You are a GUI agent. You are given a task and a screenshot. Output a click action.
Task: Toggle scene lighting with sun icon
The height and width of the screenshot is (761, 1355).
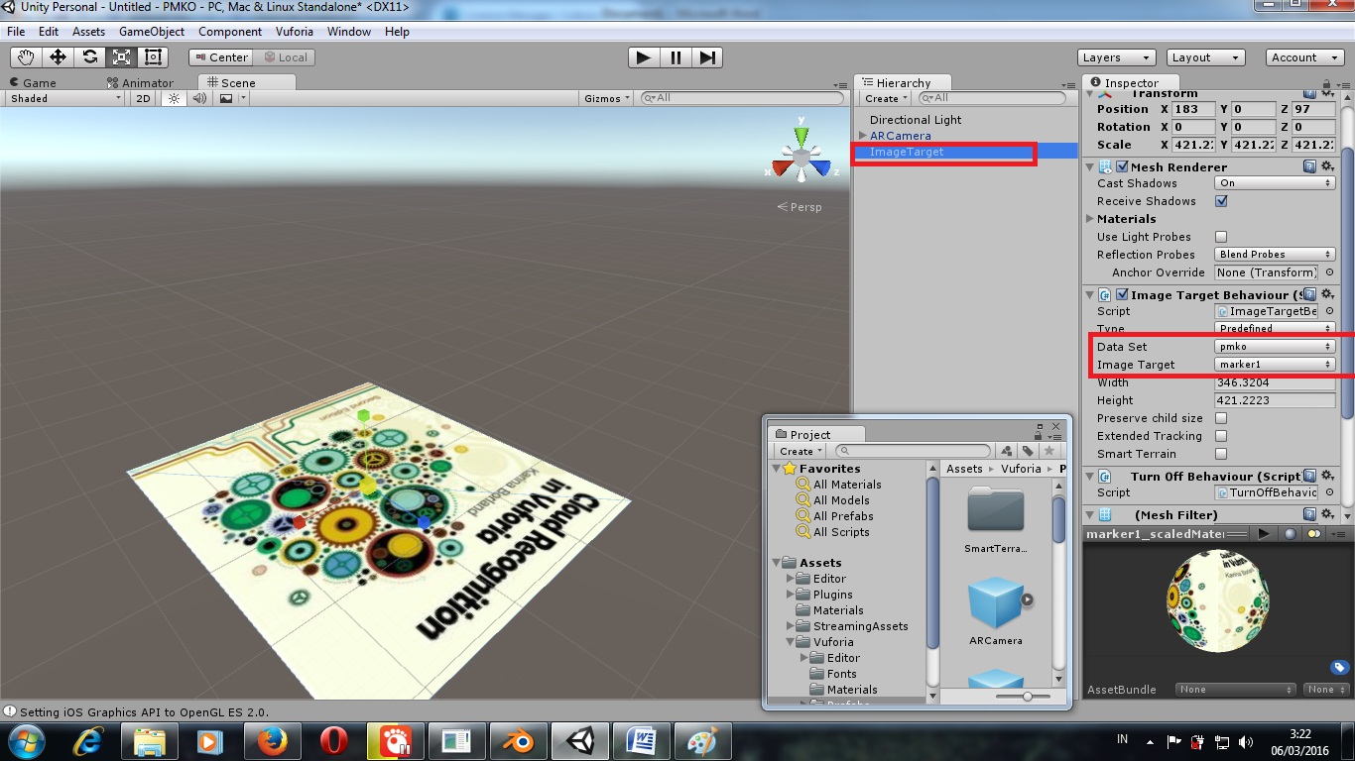175,98
